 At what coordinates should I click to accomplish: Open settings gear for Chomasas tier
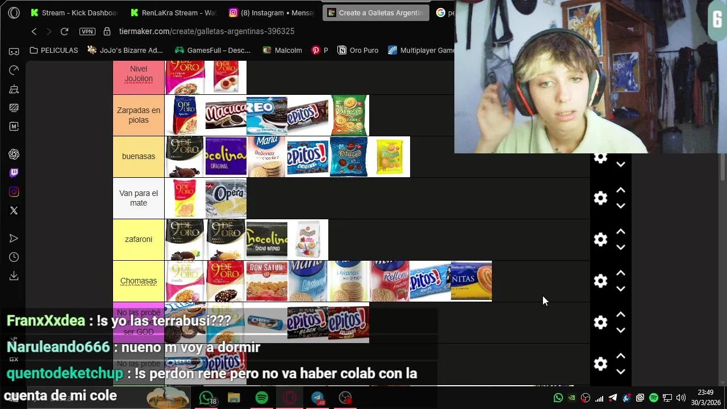point(600,281)
